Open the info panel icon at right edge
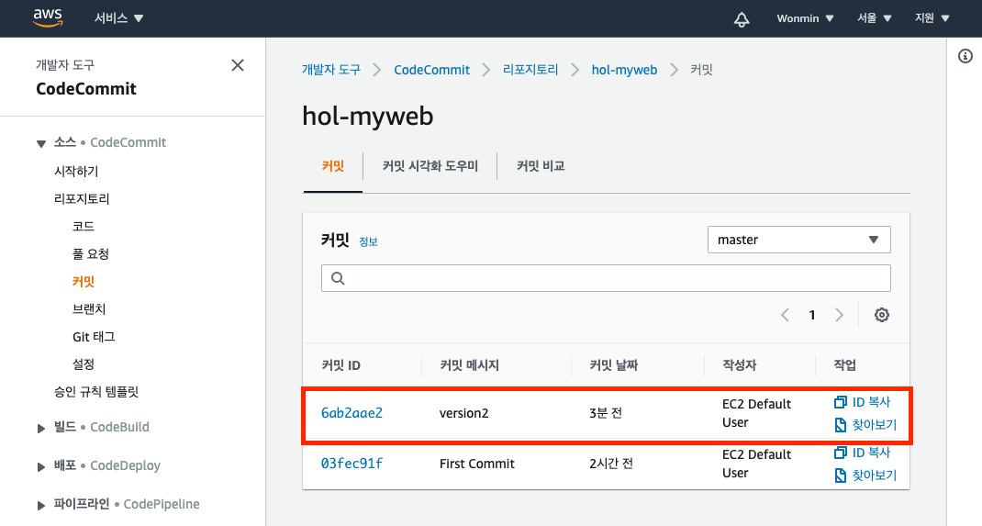Screen dimensions: 982x526 [x=965, y=56]
